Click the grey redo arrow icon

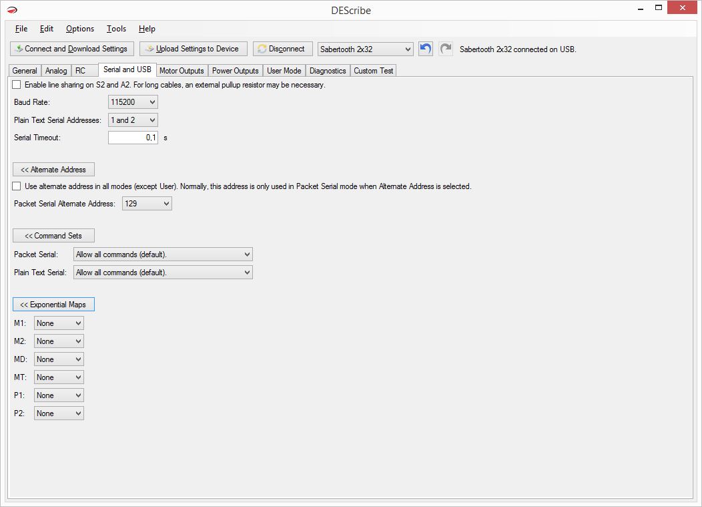pos(446,48)
